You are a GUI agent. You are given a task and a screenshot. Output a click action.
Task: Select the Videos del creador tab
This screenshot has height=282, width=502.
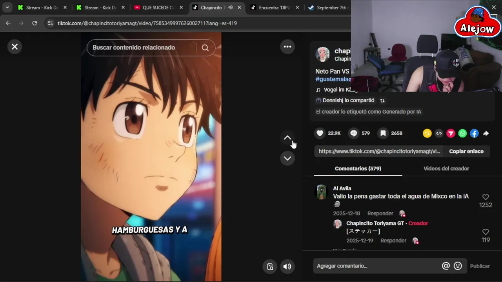pos(446,168)
